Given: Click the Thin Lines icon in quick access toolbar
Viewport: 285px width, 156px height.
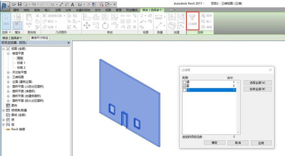Looking at the screenshot, I should pos(94,4).
